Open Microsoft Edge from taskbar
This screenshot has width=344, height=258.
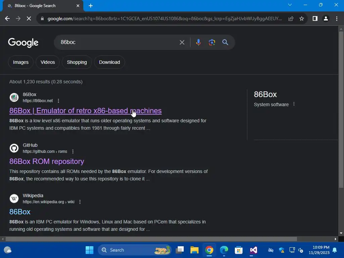point(224,250)
